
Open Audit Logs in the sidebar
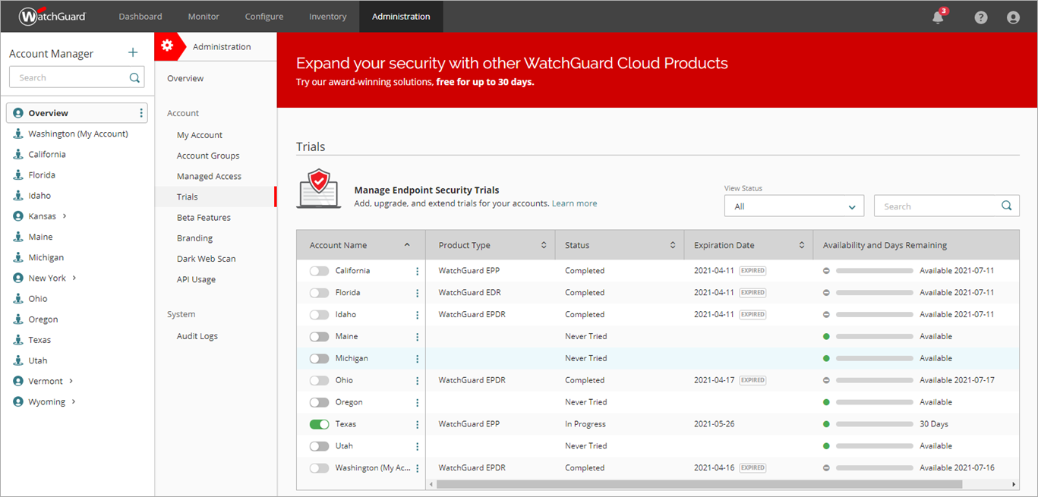tap(197, 336)
